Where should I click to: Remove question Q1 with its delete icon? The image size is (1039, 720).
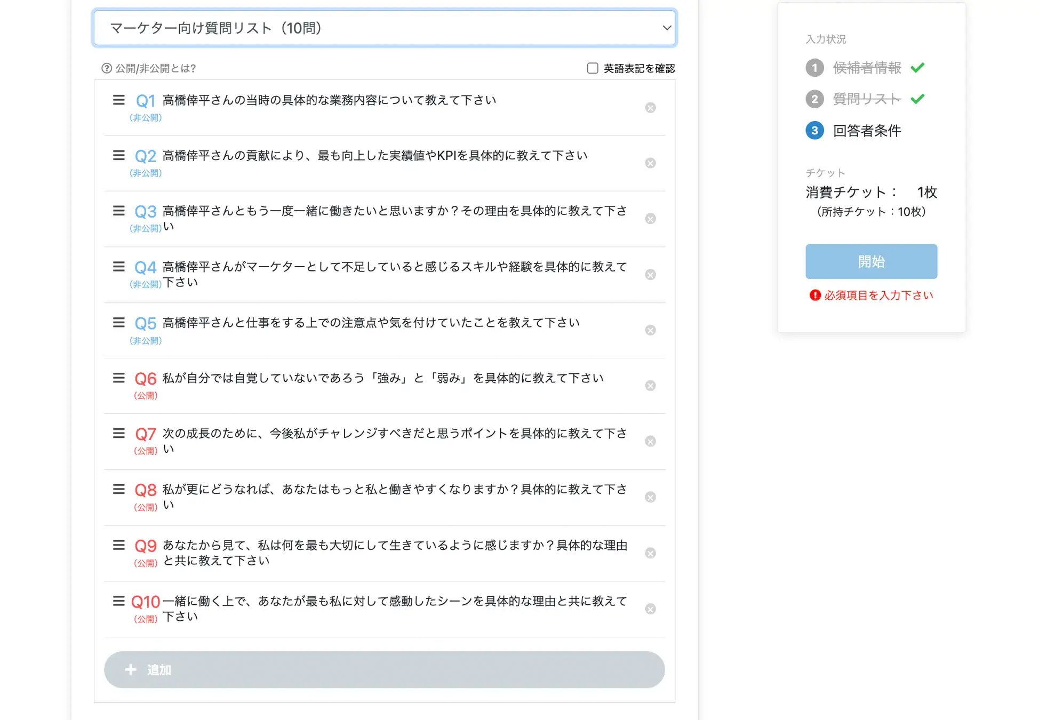(x=650, y=108)
